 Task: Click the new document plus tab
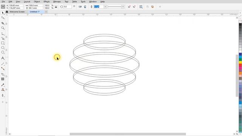coord(46,12)
